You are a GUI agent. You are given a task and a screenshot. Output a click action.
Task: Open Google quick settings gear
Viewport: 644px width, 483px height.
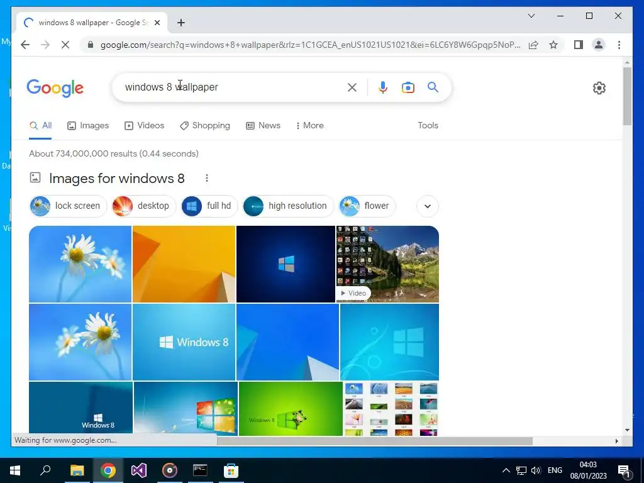[x=599, y=88]
